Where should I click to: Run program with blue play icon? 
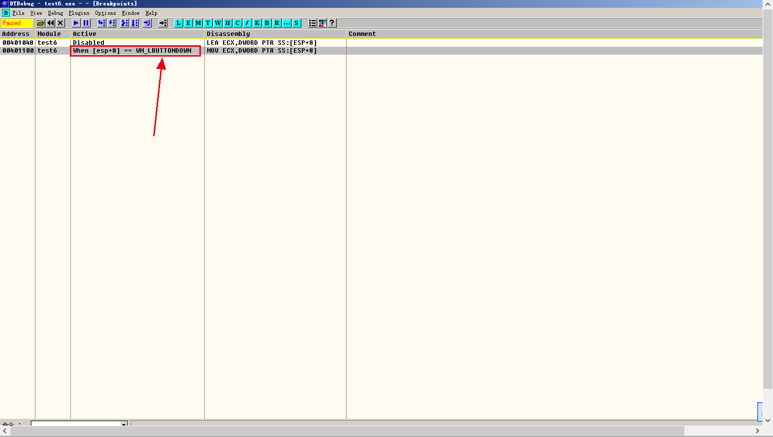point(76,23)
